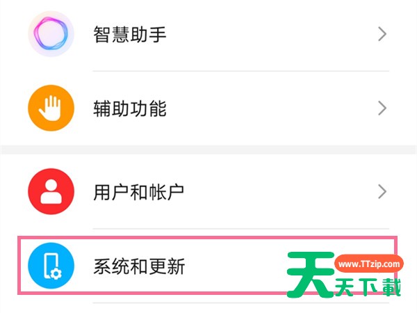The width and height of the screenshot is (417, 313).
Task: Click the green 天 watermark logo
Action: coord(310,275)
